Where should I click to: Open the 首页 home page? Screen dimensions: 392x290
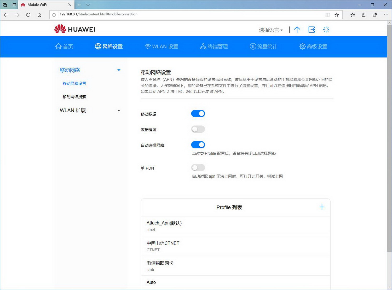tap(64, 47)
